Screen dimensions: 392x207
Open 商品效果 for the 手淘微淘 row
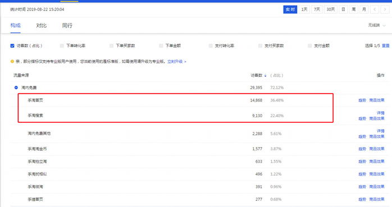click(x=377, y=187)
